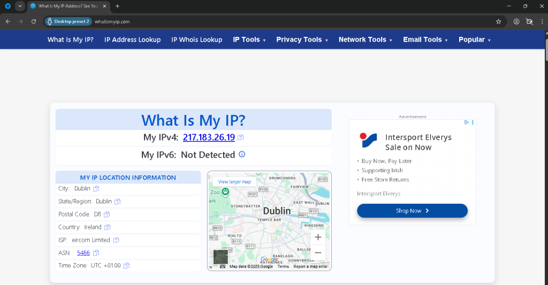The width and height of the screenshot is (548, 285).
Task: Zoom in on the Dublin map
Action: [318, 237]
